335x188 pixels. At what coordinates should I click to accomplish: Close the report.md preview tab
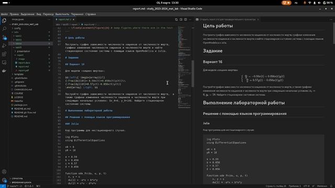pos(258,19)
